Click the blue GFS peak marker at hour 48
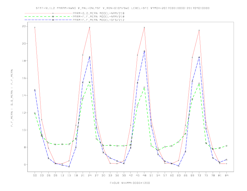Viewport: 247px width, 191px height. pyautogui.click(x=144, y=51)
